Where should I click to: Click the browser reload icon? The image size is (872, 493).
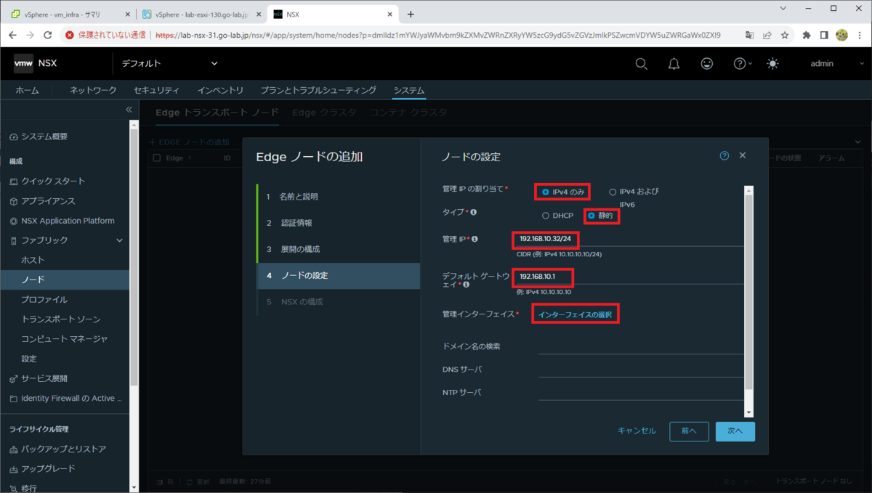(x=48, y=35)
